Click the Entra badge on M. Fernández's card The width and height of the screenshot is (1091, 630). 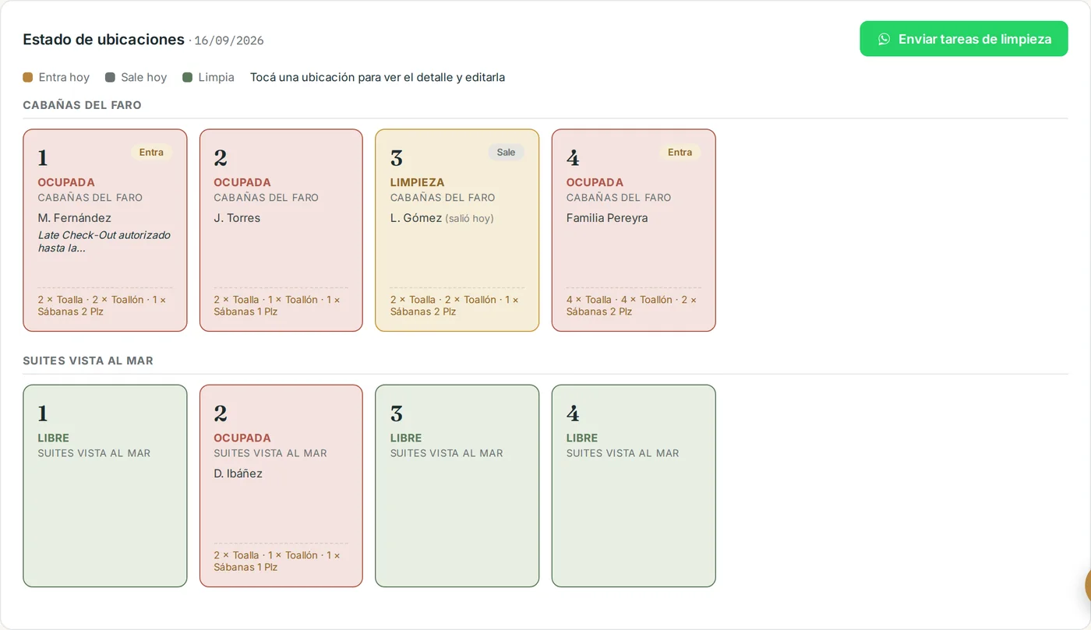[x=151, y=153]
